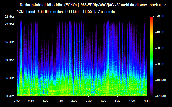Click the 0:30 time axis label
The height and width of the screenshot is (107, 172).
(31, 101)
